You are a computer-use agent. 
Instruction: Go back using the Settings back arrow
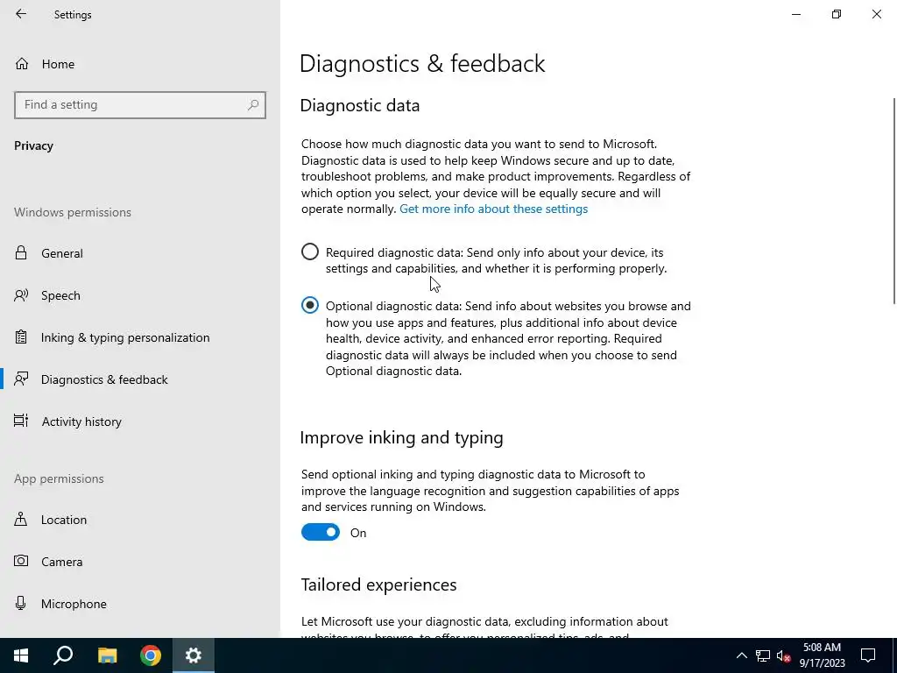[x=21, y=14]
